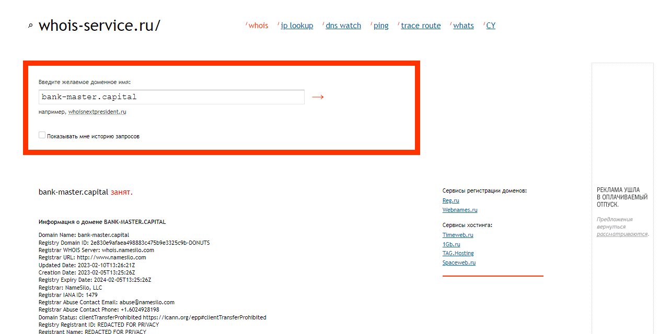Select the whats menu item
Viewport: 671px width, 334px height.
(x=464, y=26)
